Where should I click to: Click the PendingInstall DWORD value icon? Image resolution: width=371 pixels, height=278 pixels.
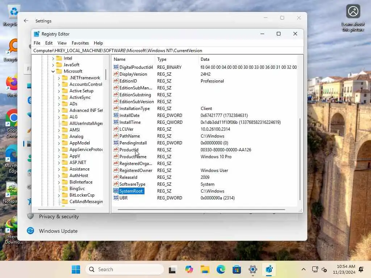[x=116, y=143]
